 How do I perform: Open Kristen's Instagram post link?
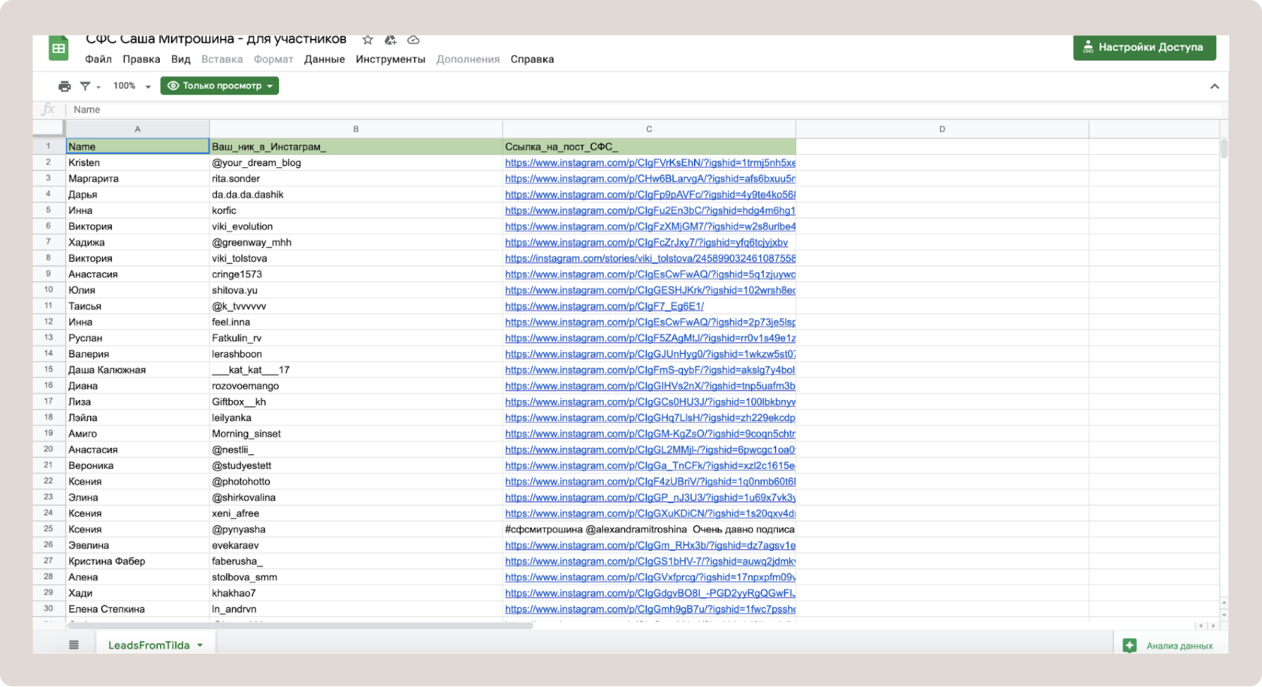(x=650, y=163)
